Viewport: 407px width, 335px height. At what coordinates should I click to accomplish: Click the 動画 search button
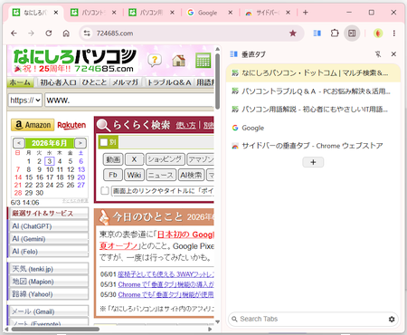click(113, 159)
